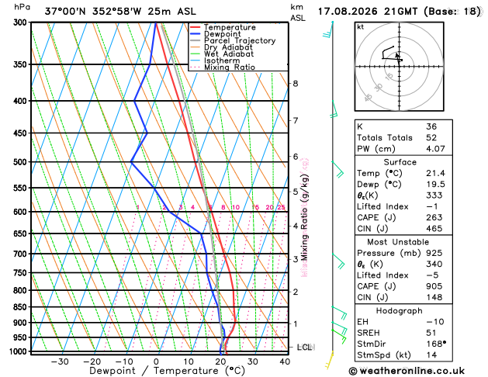This screenshot has height=377, width=488.
Task: Click the date '17.08.2026 21GMT (Base: 18)'
Action: 400,12
